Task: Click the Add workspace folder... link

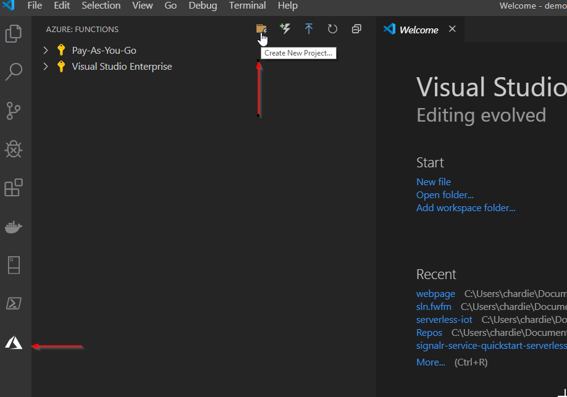Action: [466, 208]
